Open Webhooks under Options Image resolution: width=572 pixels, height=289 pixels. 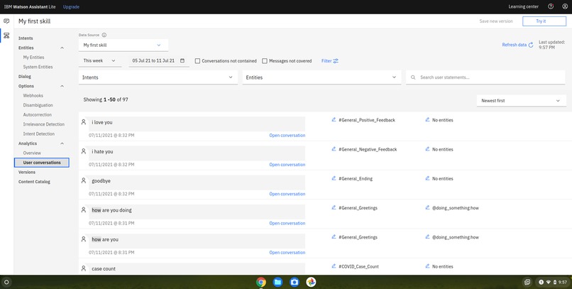tap(33, 96)
